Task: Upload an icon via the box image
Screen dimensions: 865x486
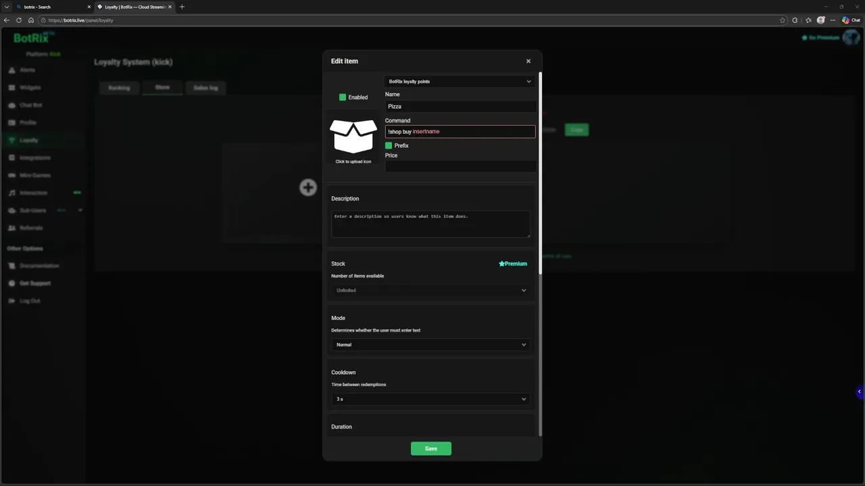Action: tap(353, 136)
